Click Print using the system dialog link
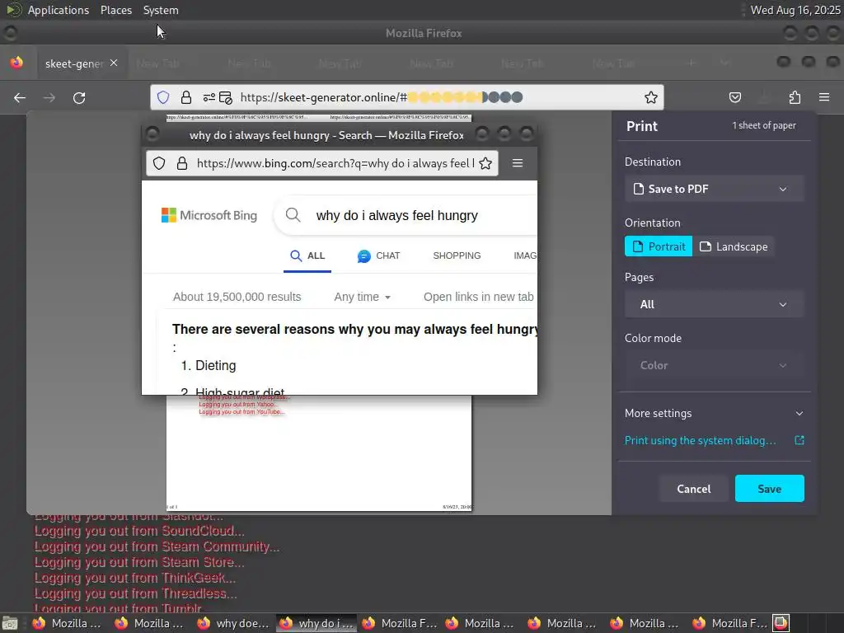This screenshot has width=844, height=633. (x=701, y=440)
